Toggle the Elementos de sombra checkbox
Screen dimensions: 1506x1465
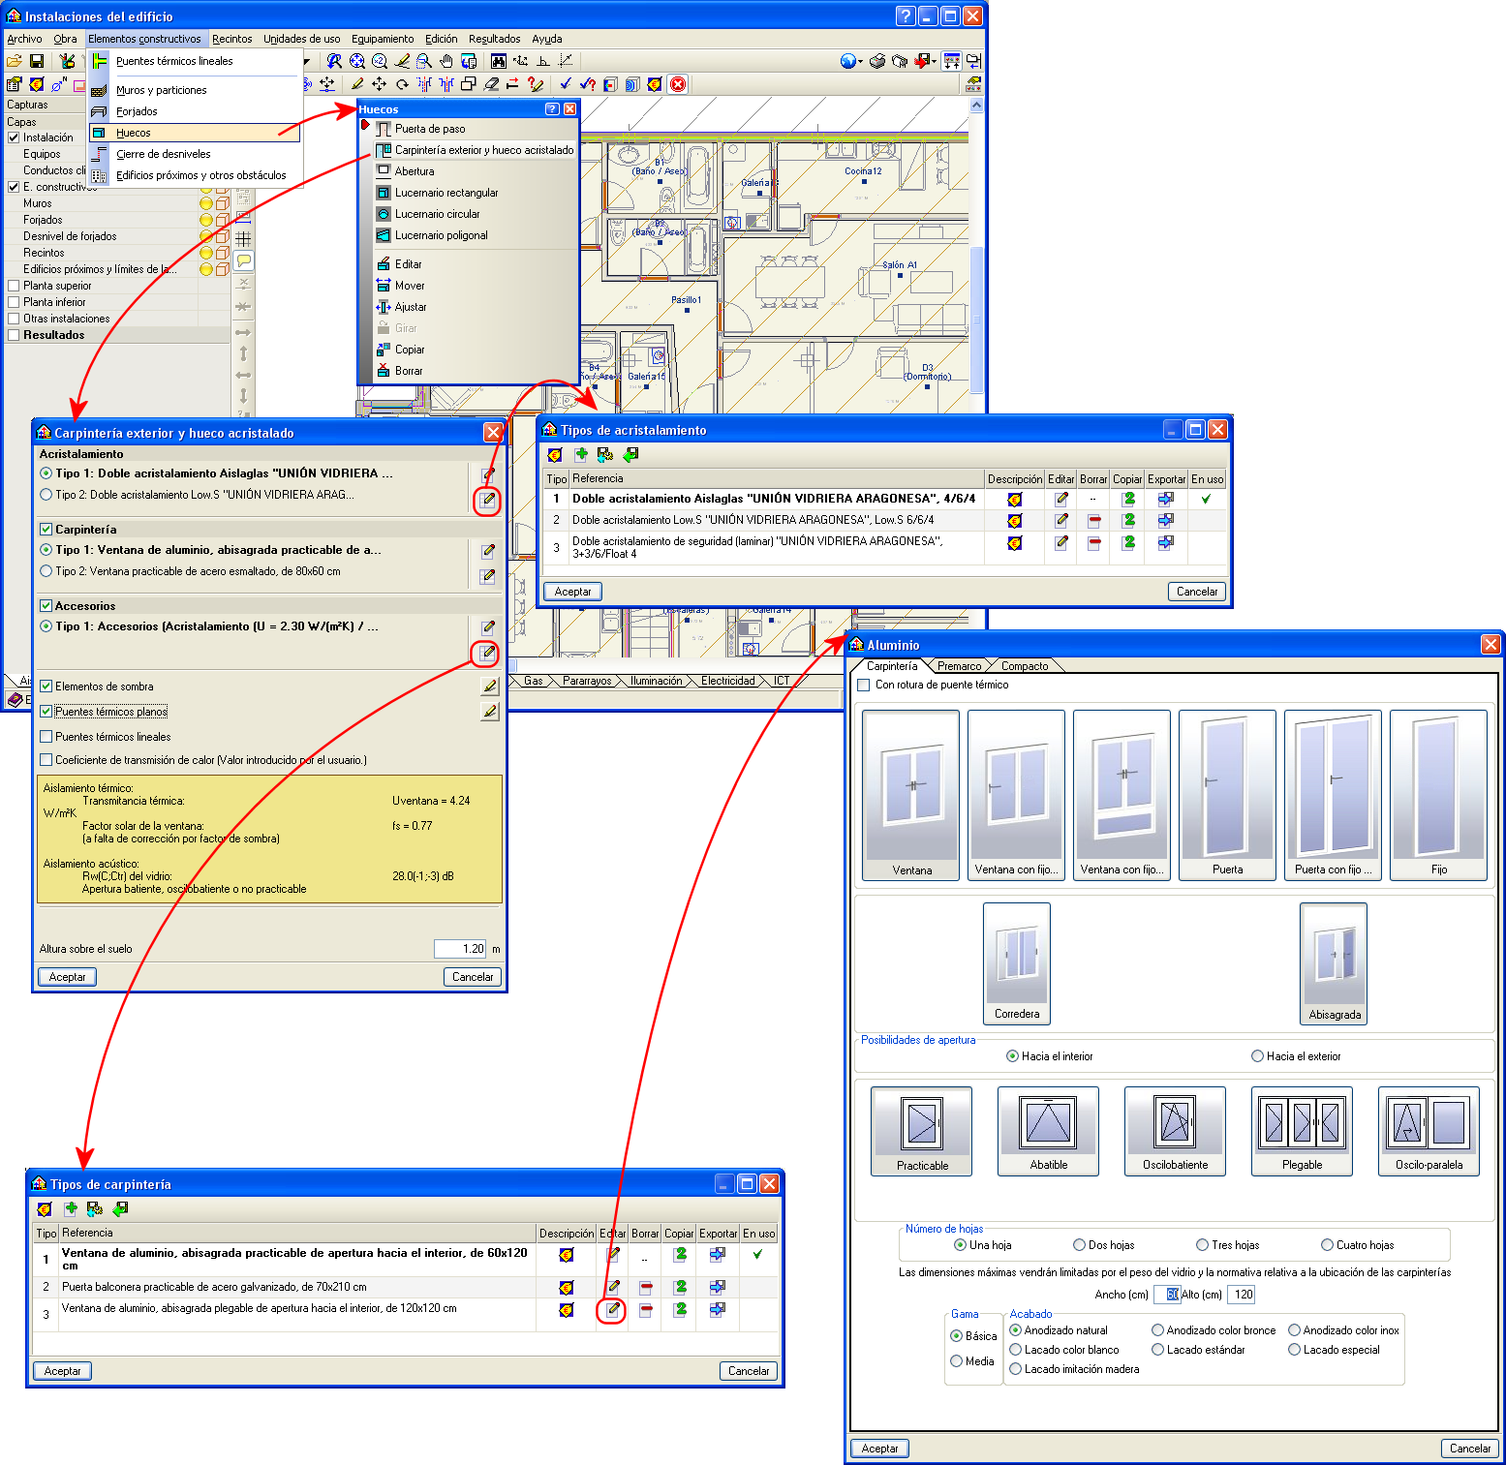pos(46,687)
